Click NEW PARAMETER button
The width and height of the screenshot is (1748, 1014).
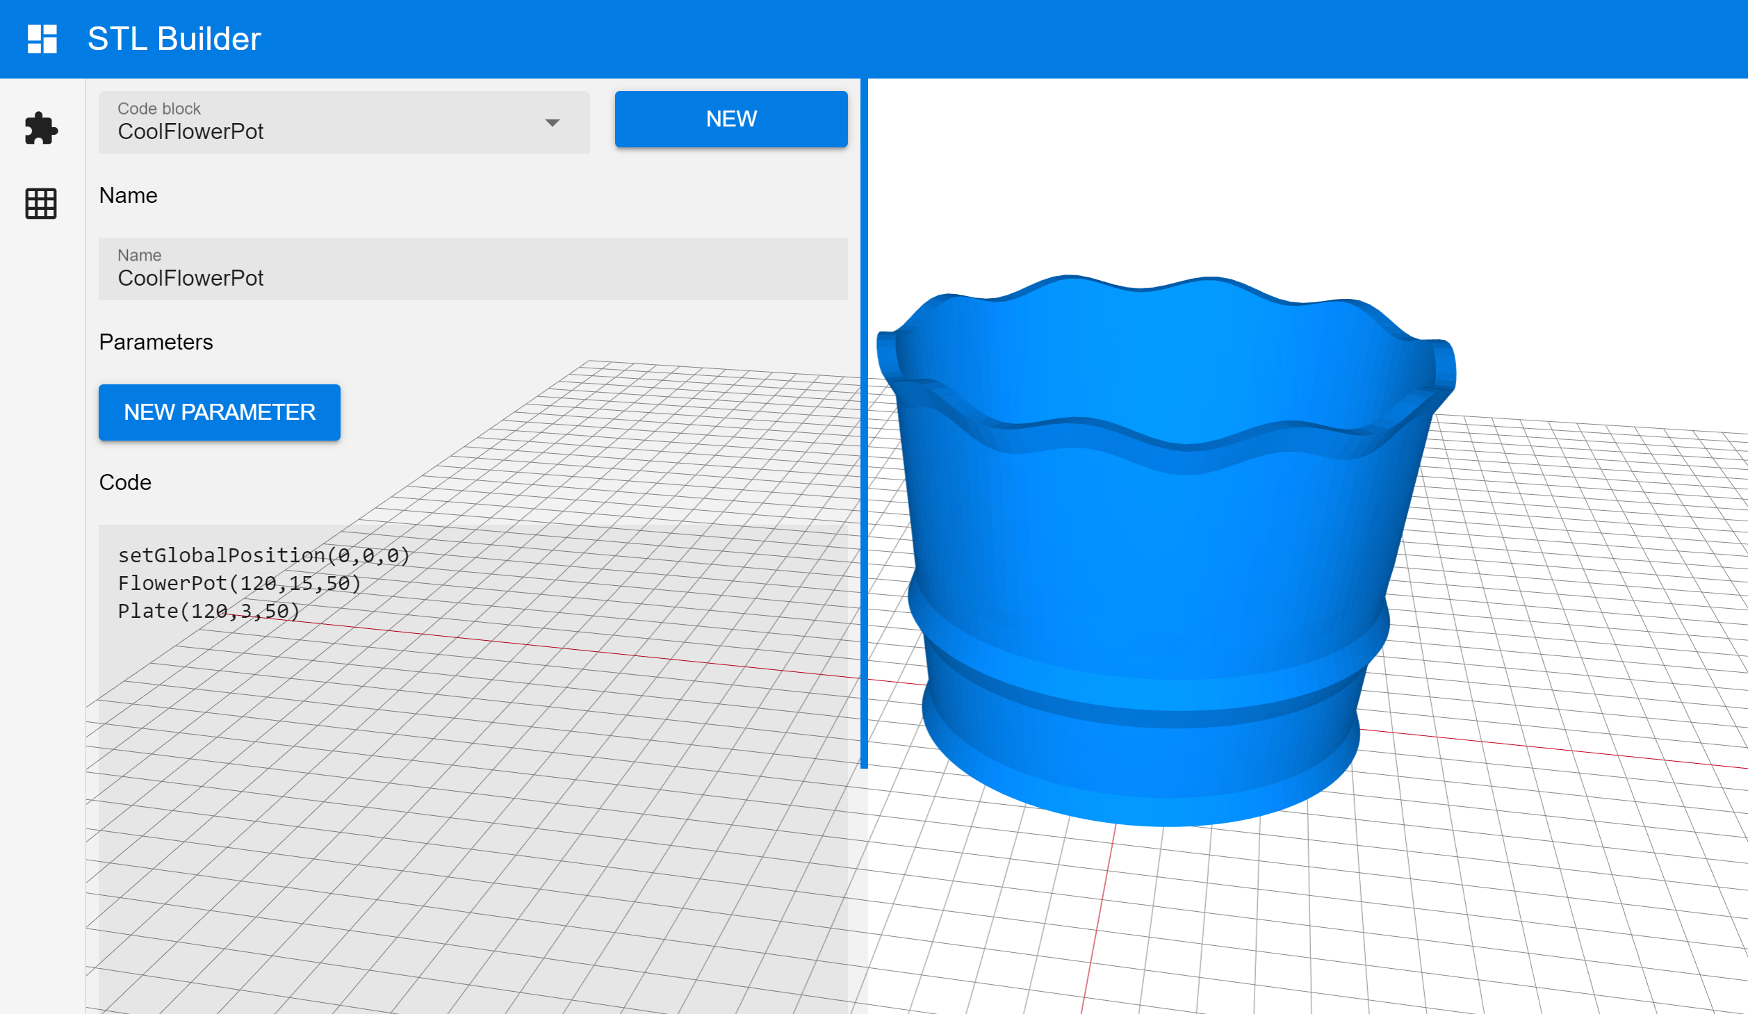point(220,412)
